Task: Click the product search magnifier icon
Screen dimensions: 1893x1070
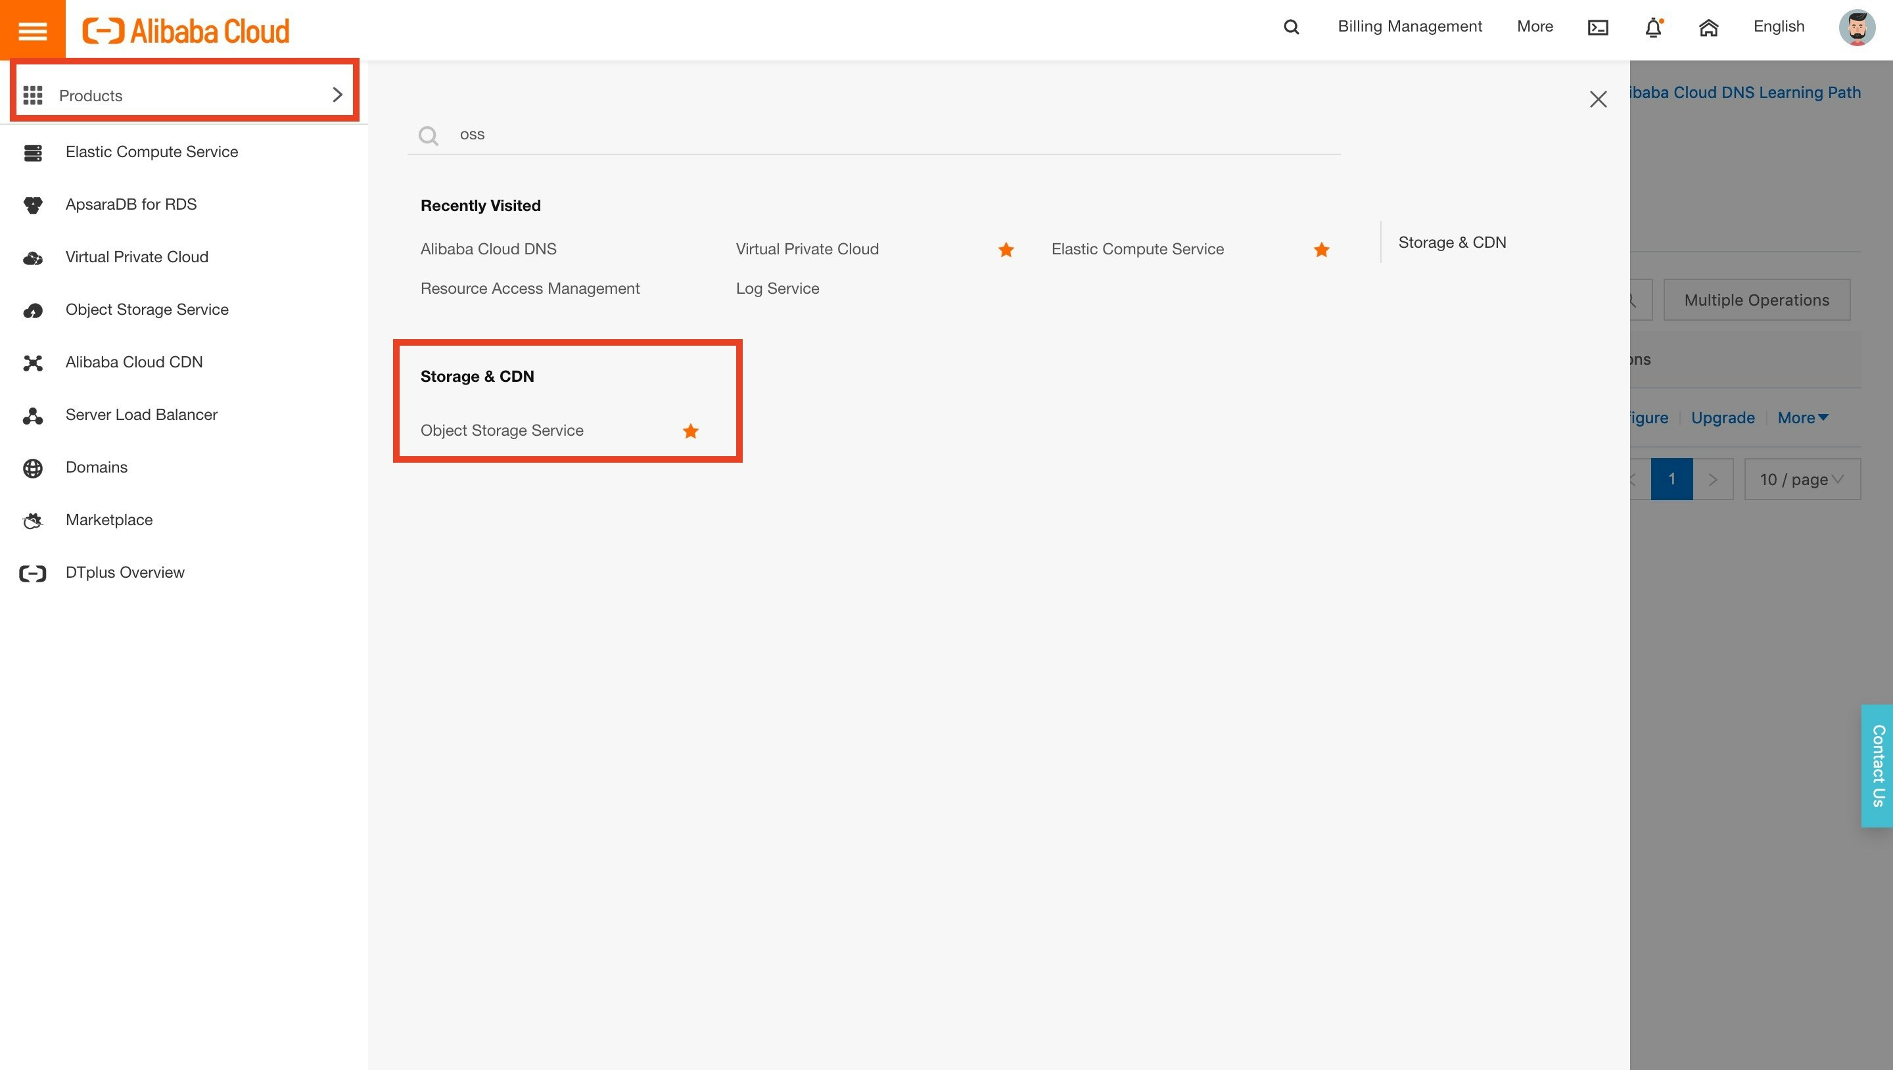Action: click(x=429, y=135)
